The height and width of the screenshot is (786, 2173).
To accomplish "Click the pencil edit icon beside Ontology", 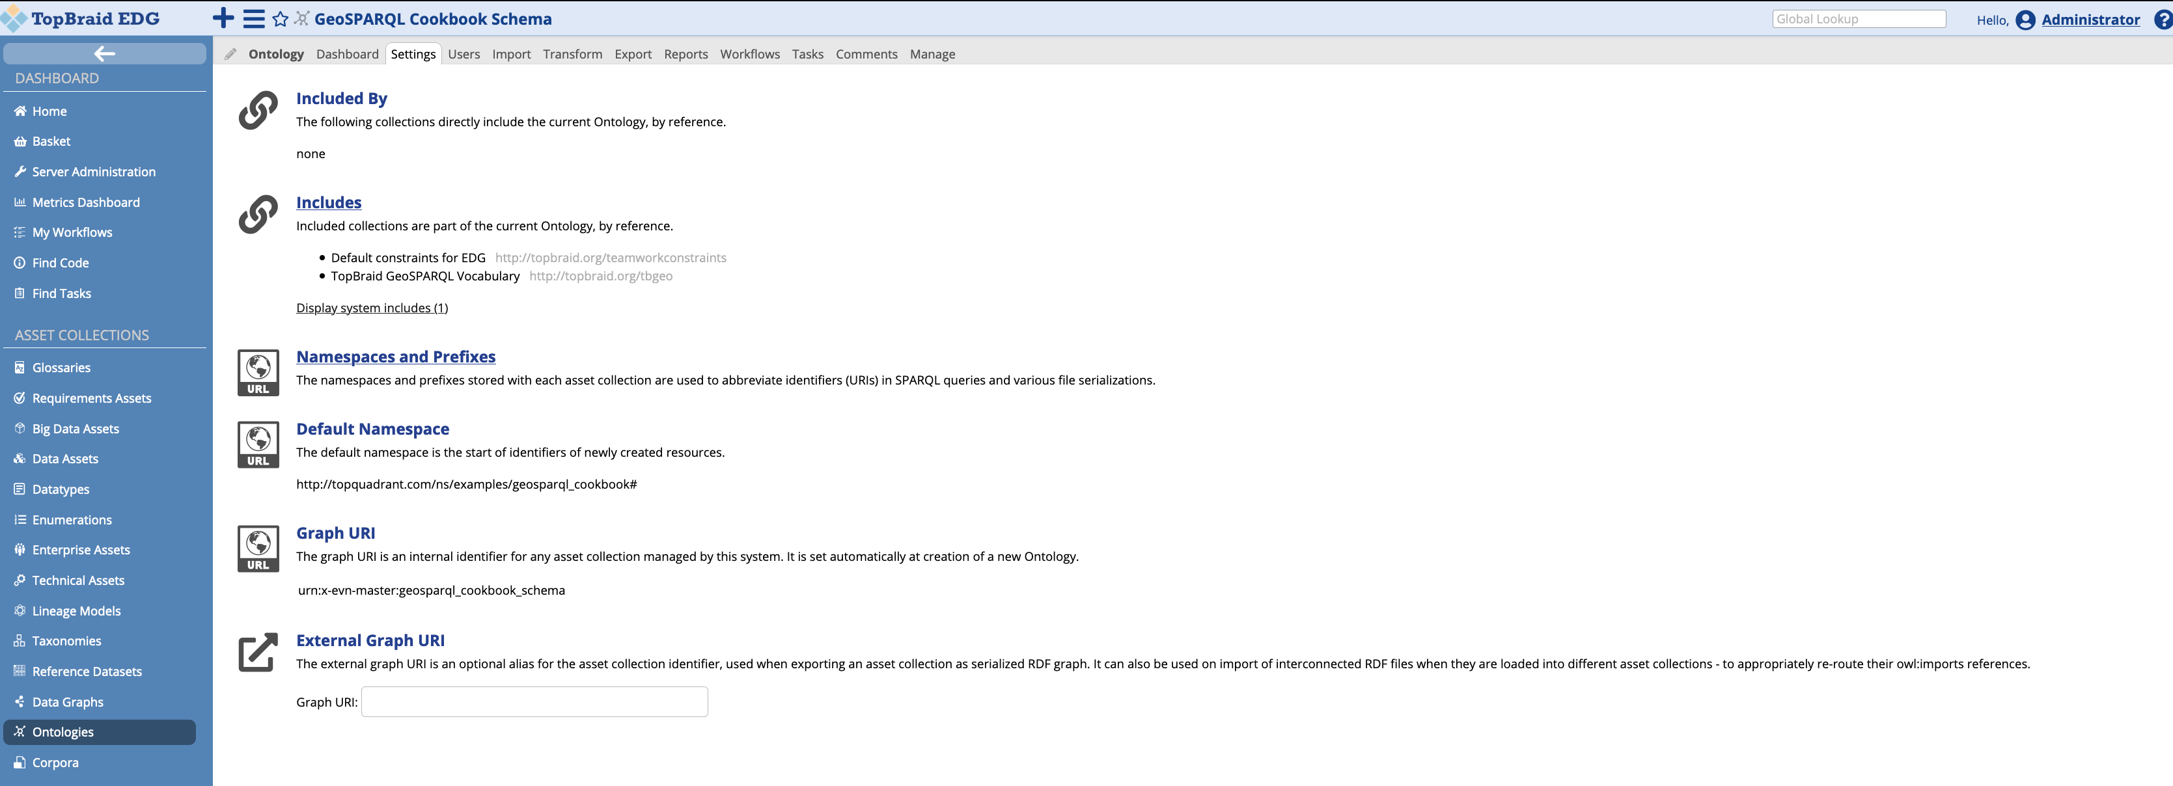I will click(x=230, y=54).
